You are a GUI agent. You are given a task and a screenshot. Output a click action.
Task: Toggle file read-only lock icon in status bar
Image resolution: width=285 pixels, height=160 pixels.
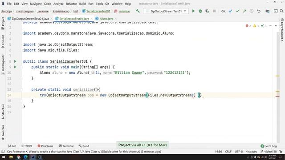pos(281,152)
